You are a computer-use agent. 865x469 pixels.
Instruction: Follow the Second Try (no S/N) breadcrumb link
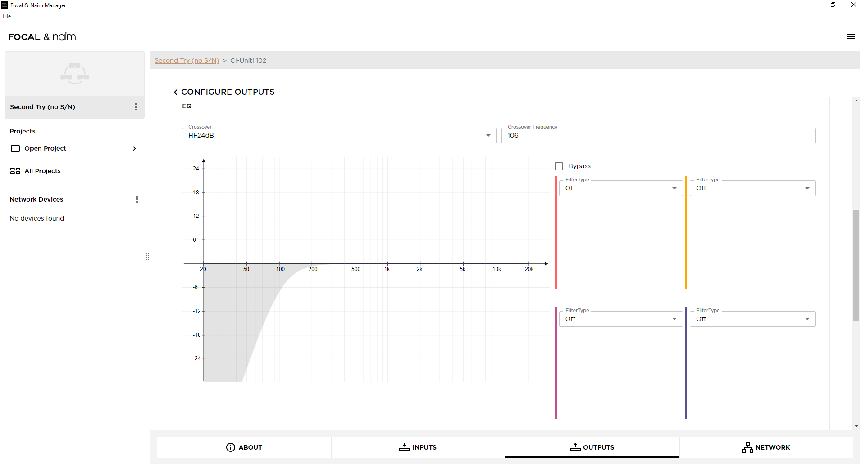tap(187, 60)
